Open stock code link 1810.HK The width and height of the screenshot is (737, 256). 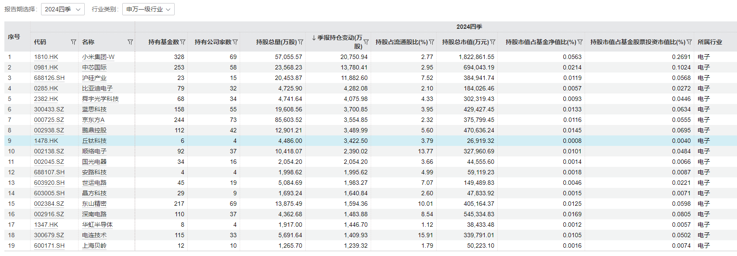click(x=46, y=57)
